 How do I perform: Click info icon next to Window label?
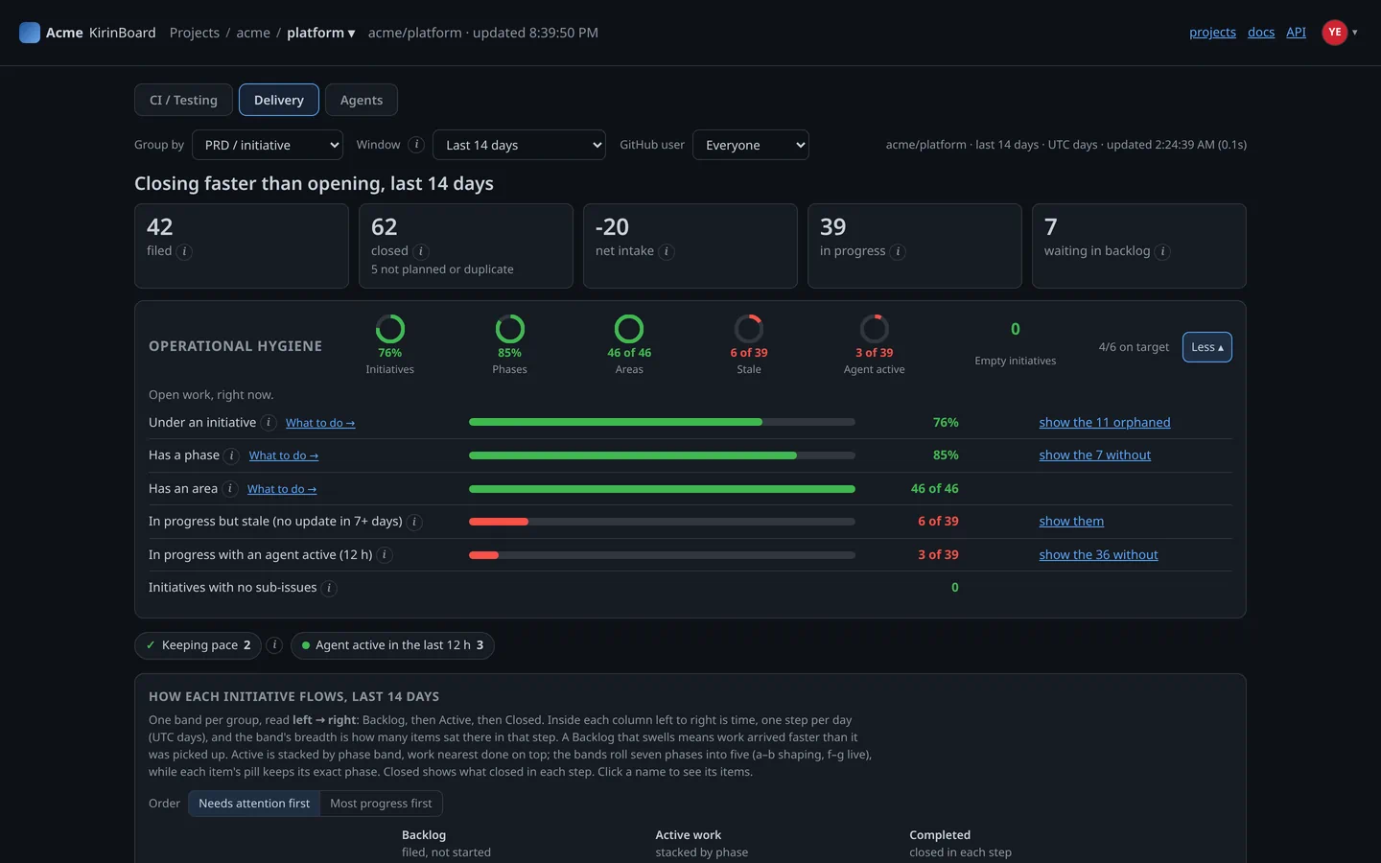tap(416, 145)
